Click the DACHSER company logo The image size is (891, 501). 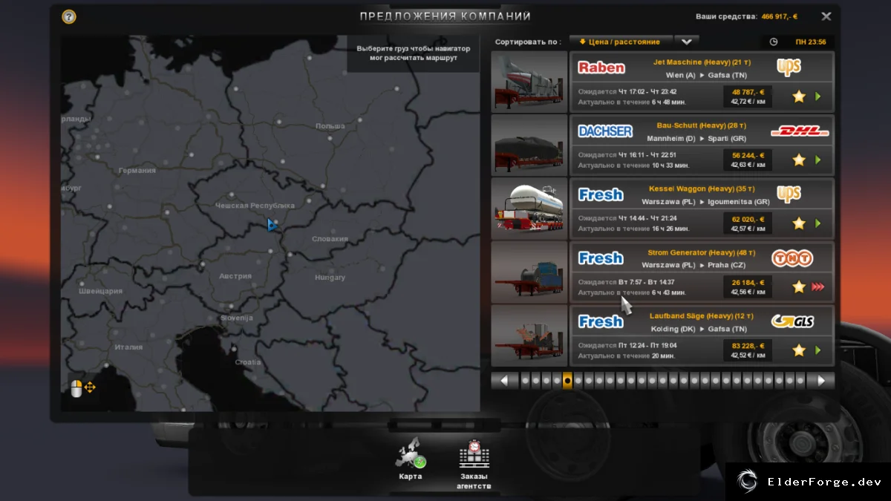[x=605, y=131]
